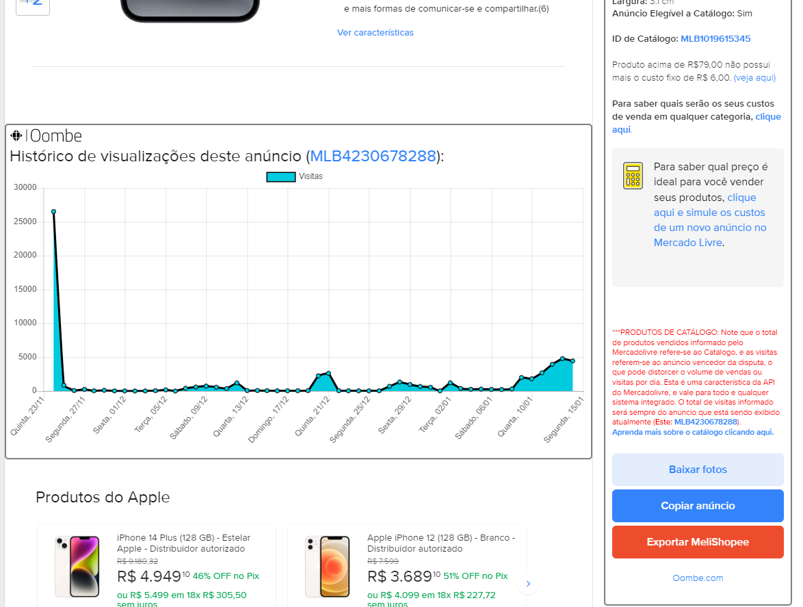This screenshot has height=607, width=803.
Task: Click Exportar MeliShopee button
Action: 698,542
